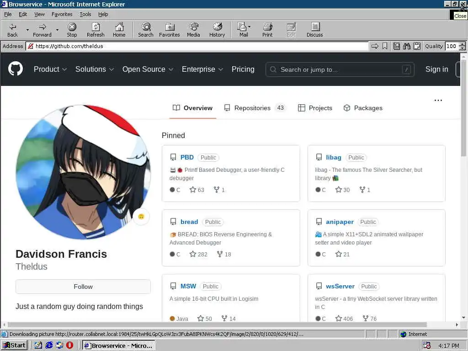468x351 pixels.
Task: Open the Media toolbar button
Action: click(193, 30)
